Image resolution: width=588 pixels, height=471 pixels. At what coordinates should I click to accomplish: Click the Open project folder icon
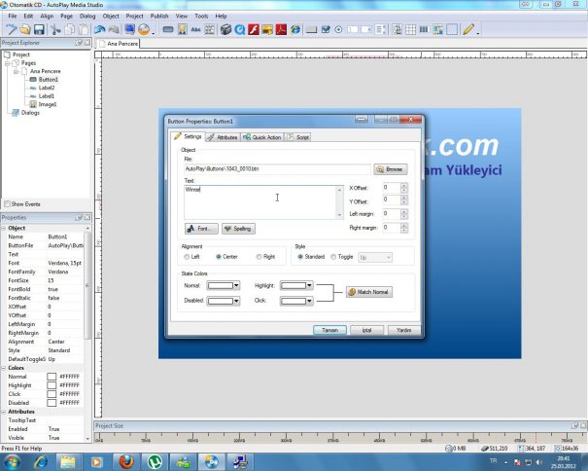point(25,29)
